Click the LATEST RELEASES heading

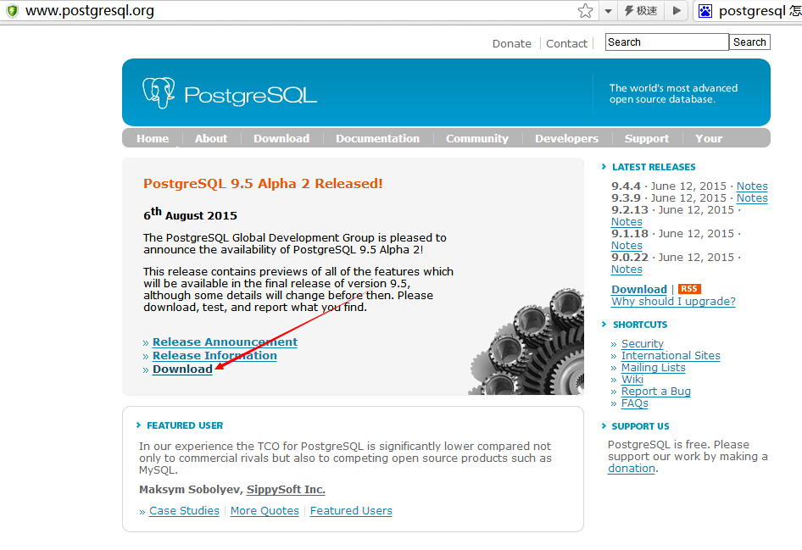[x=654, y=167]
